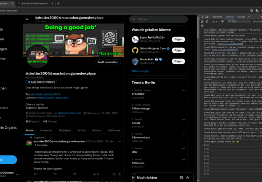Open the Artikel tab
The image size is (262, 182).
[x=82, y=131]
